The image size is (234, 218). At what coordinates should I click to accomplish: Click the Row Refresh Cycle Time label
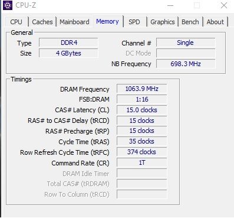[x=65, y=152]
